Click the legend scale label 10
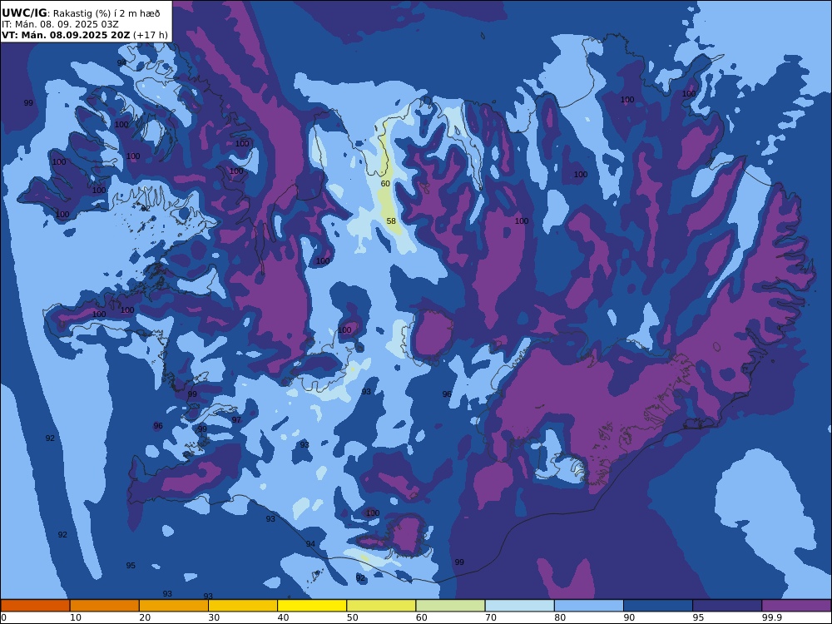 [x=76, y=617]
